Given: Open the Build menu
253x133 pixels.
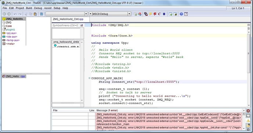Looking at the screenshot, I should click(x=29, y=8).
